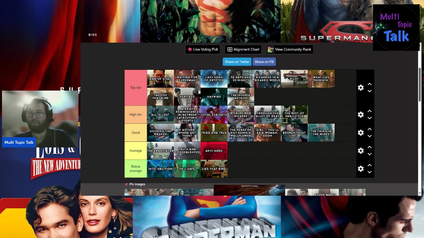
Task: Move the Good row down
Action: (370, 136)
